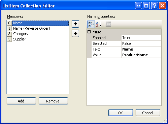Viewport: 168px width, 124px height.
Task: Collapse the Misc property category
Action: pyautogui.click(x=89, y=32)
